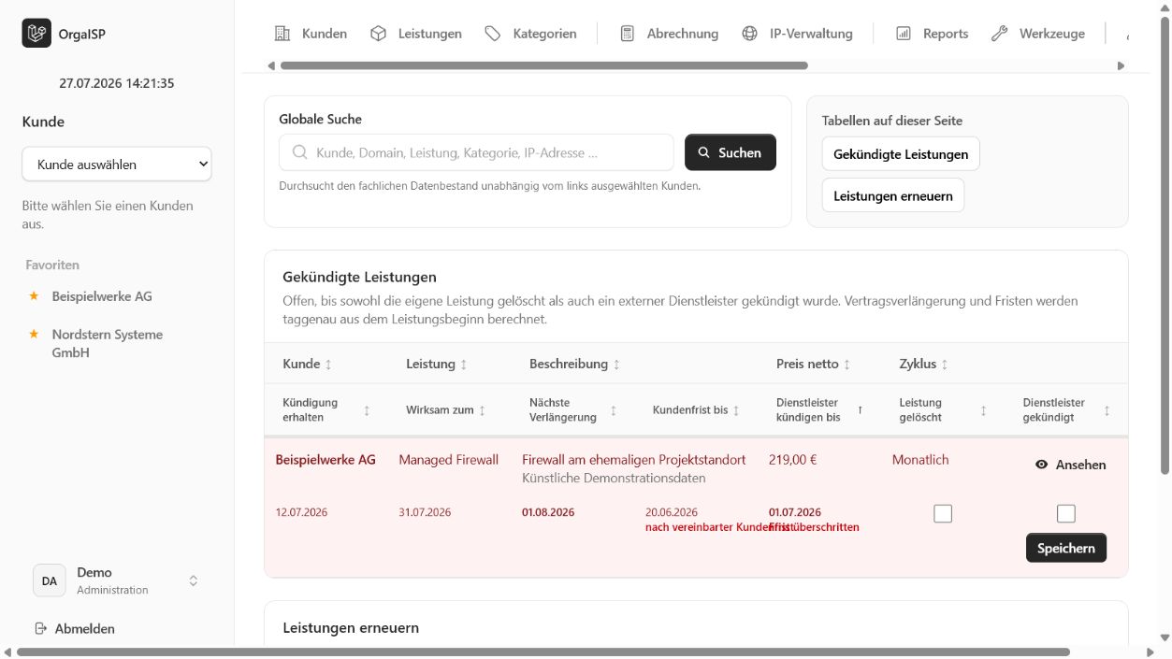Sort by Kündigung erhalten arrow icon
The image size is (1172, 659).
(x=367, y=410)
